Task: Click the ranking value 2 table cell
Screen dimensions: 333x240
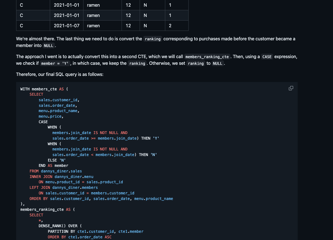Action: tap(170, 26)
